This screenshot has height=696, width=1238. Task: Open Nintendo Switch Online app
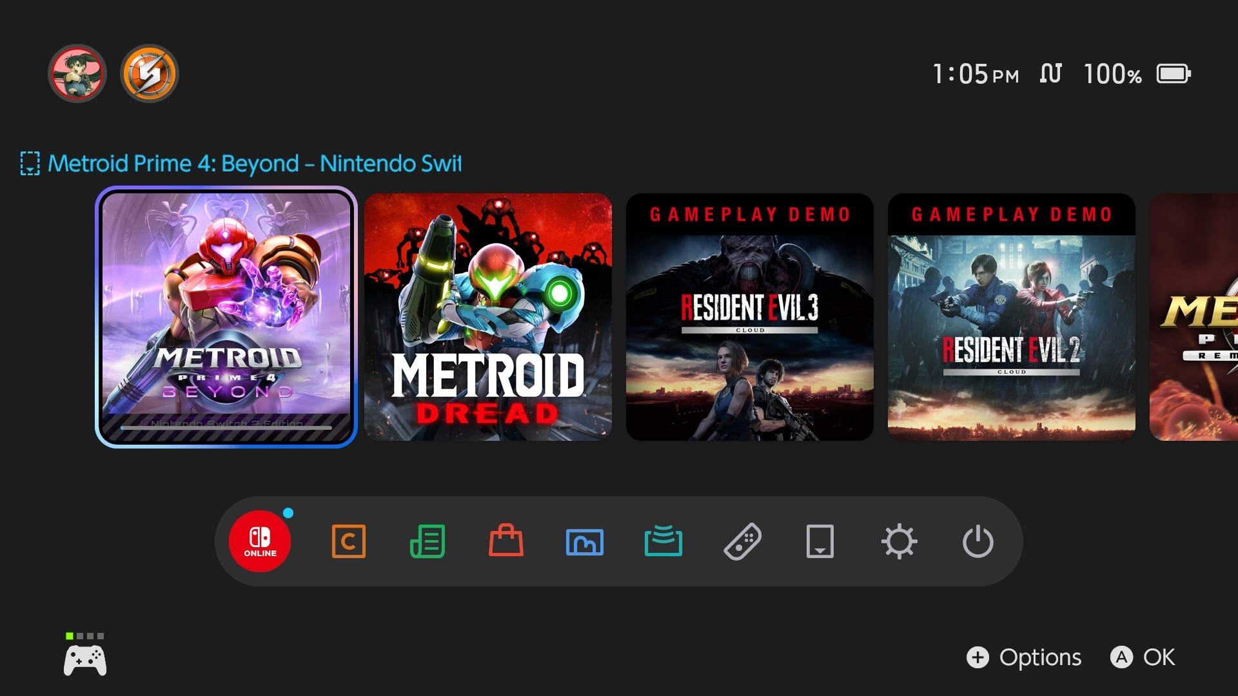tap(260, 541)
